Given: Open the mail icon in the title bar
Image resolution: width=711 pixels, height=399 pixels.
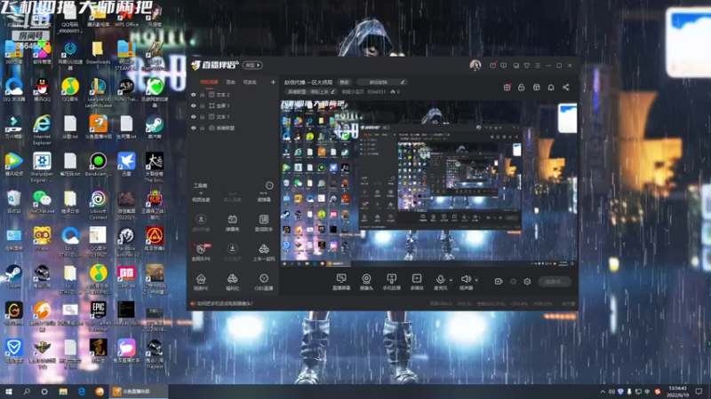Looking at the screenshot, I should click(x=492, y=66).
